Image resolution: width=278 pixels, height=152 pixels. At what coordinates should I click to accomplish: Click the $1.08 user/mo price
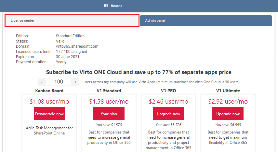(49, 102)
